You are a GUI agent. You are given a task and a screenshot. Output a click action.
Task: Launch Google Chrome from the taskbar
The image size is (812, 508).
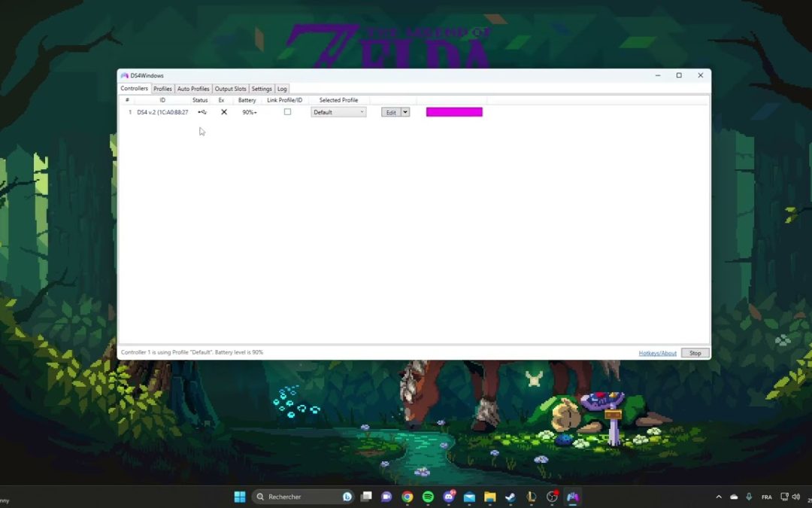pyautogui.click(x=407, y=497)
